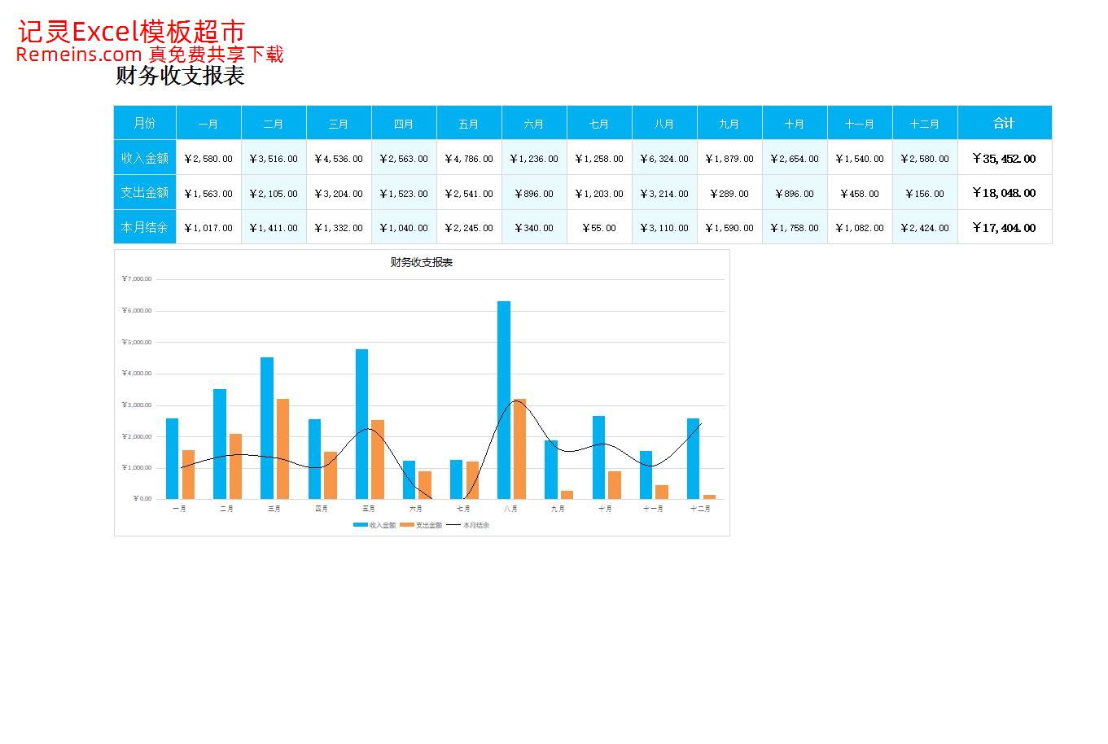Image resolution: width=1108 pixels, height=744 pixels.
Task: Click expense cell ¥1,203.00 for 七月
Action: 599,193
